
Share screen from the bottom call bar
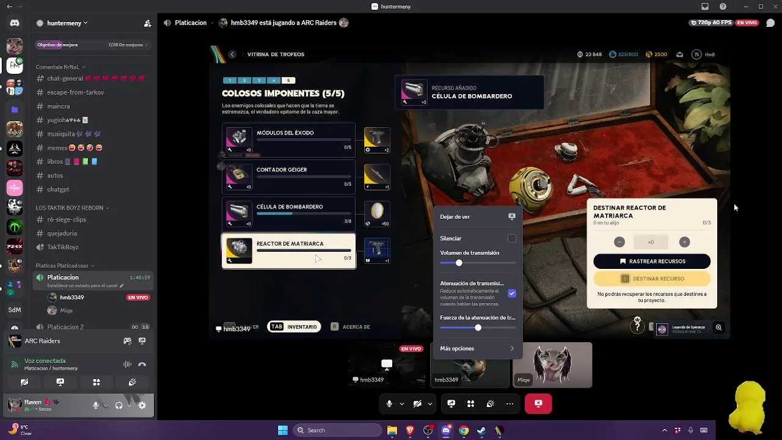tap(451, 403)
